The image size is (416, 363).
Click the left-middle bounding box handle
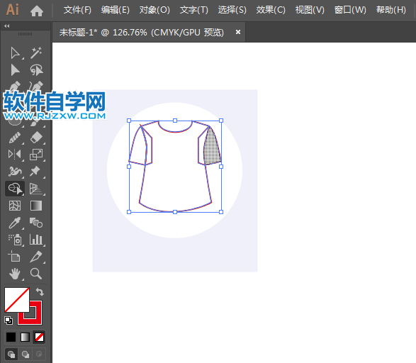point(129,167)
